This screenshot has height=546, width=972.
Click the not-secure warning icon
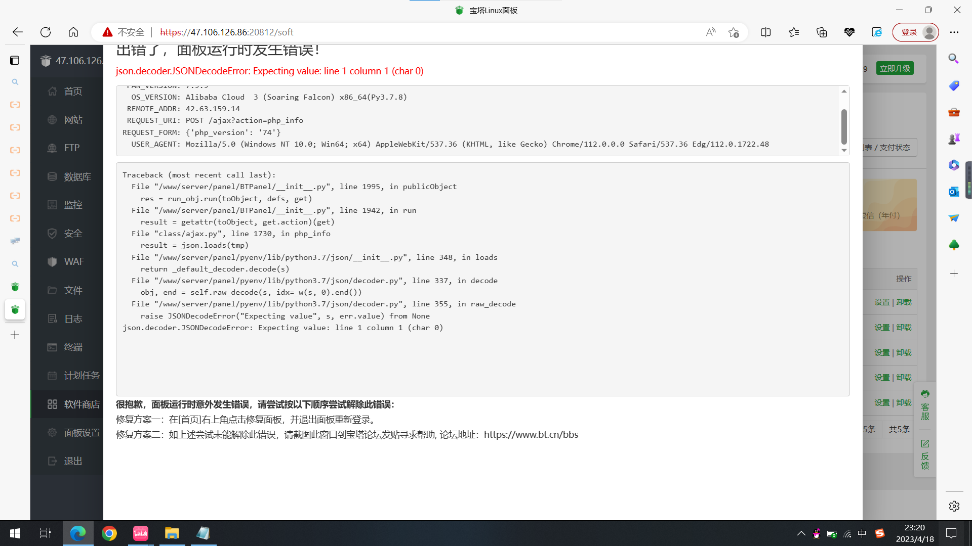click(x=107, y=32)
